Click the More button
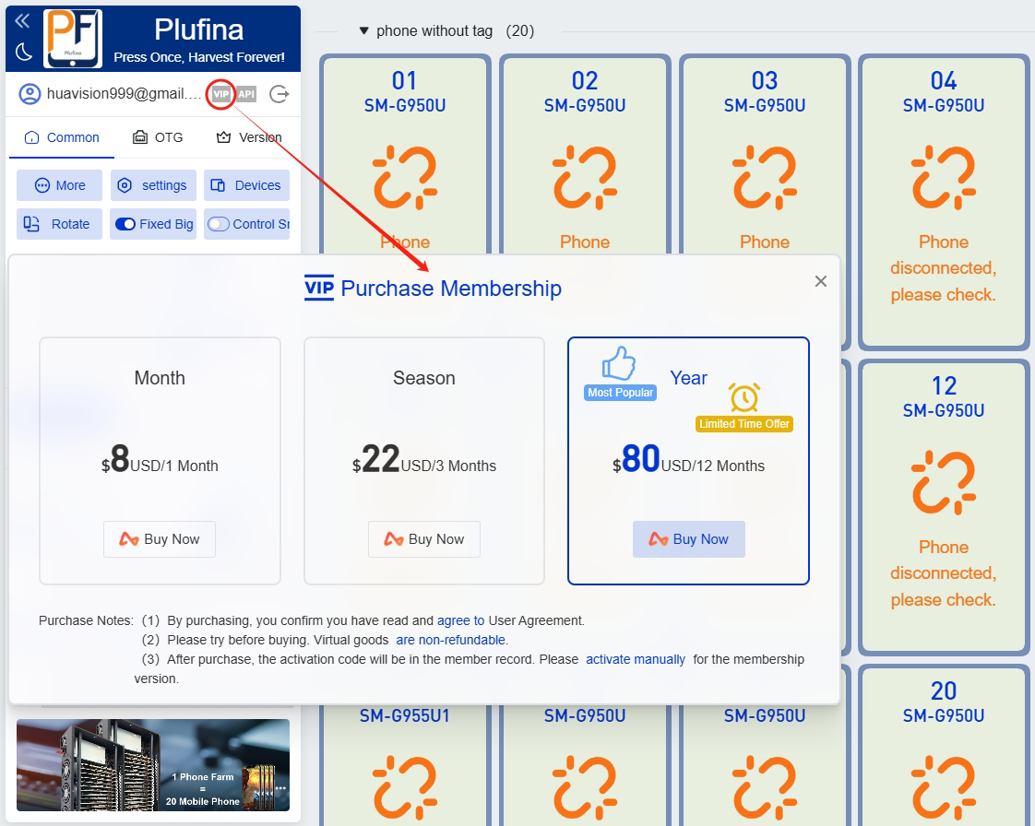This screenshot has width=1035, height=826. click(59, 185)
